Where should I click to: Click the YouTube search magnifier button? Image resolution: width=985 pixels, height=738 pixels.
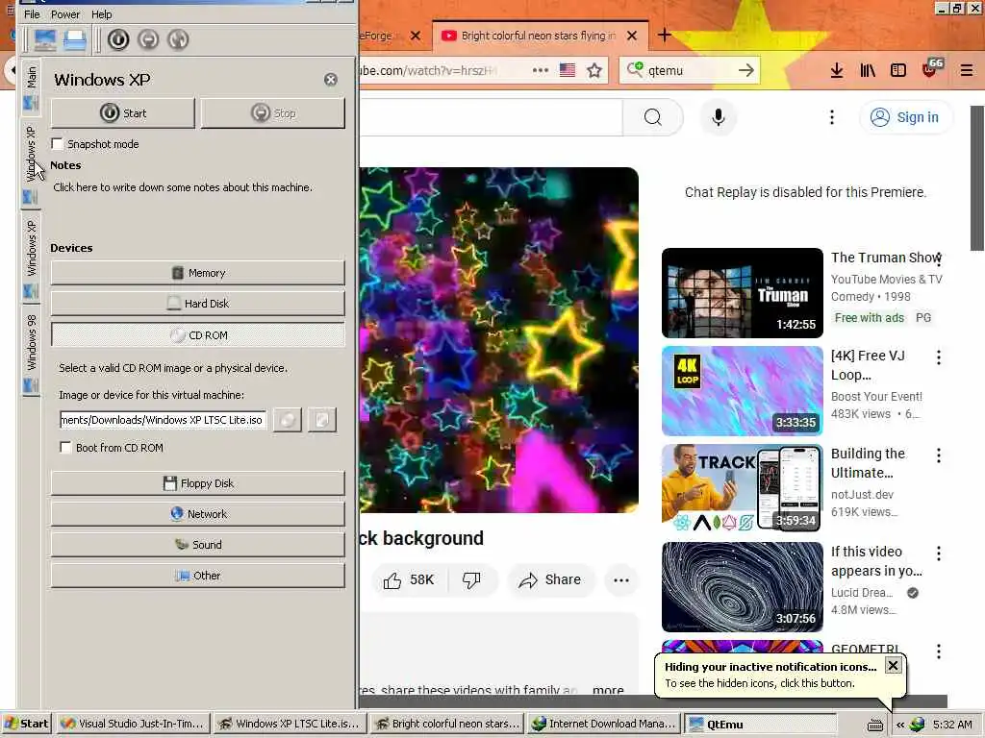[653, 117]
